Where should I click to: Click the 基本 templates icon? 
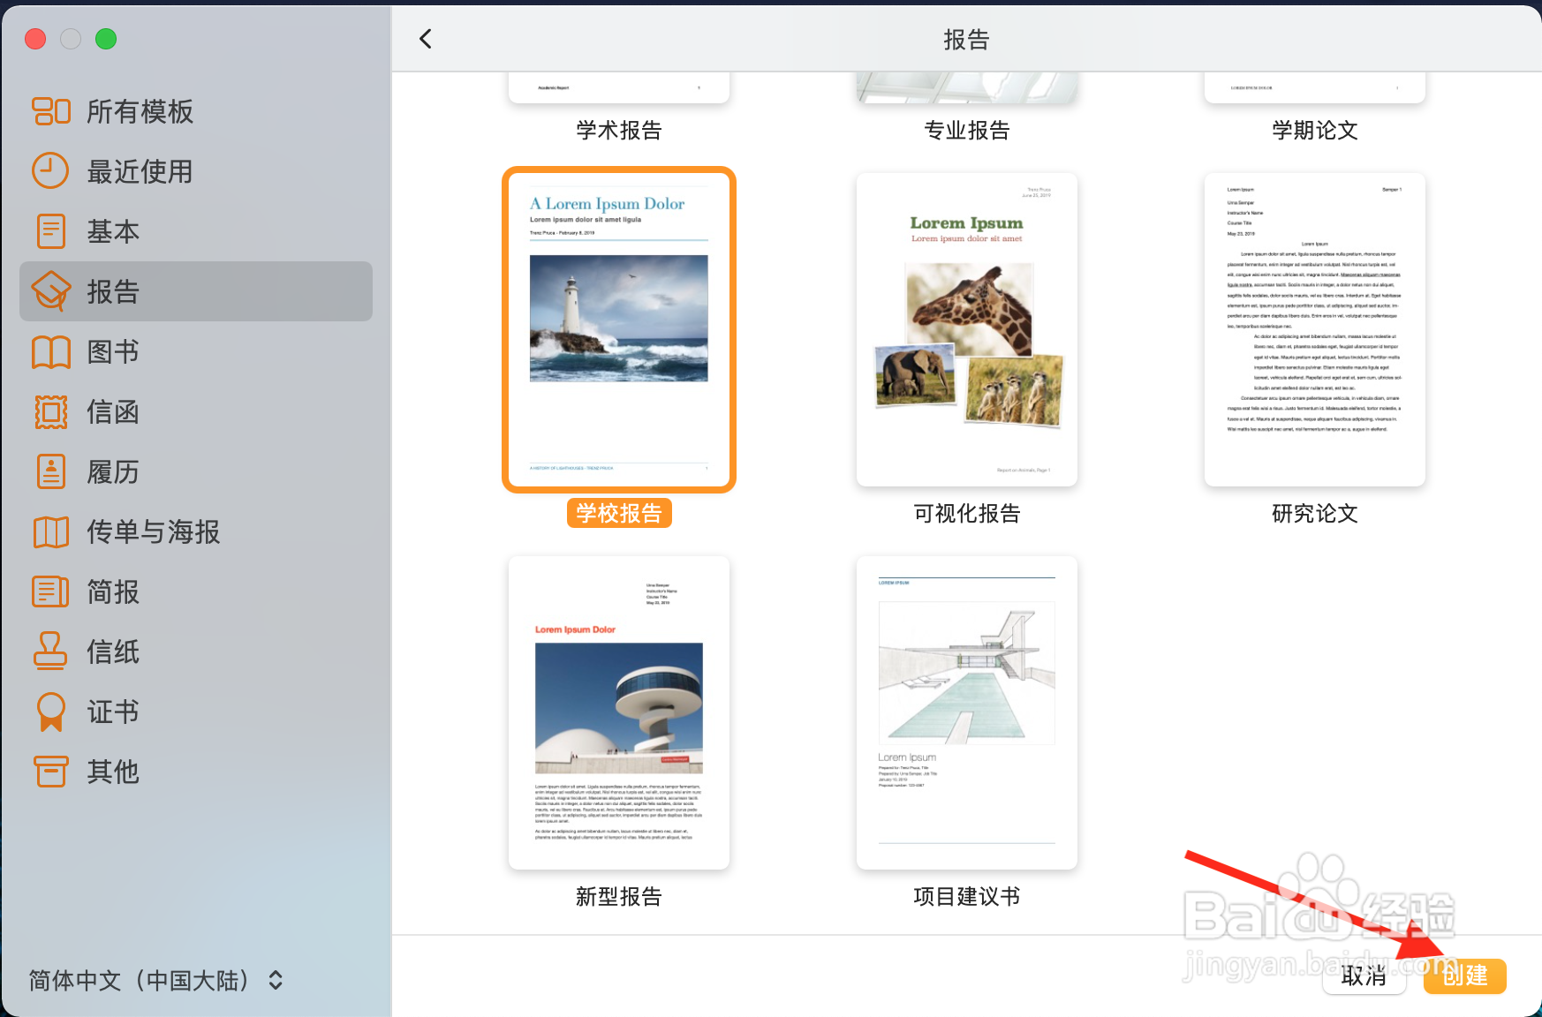click(50, 231)
